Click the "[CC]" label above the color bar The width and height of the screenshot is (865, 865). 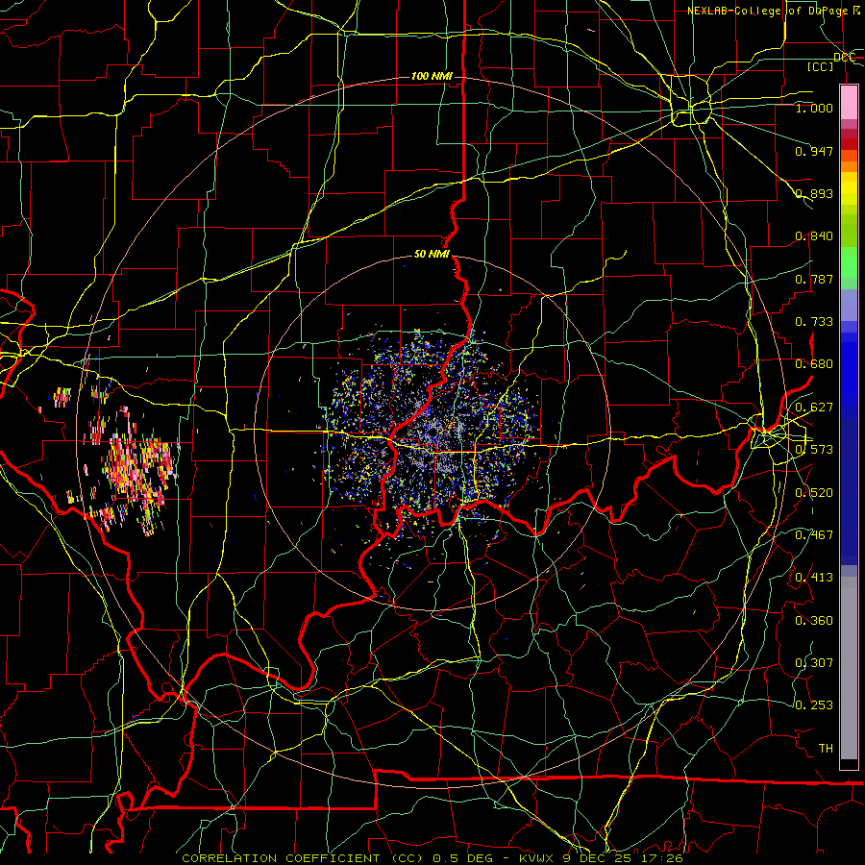click(x=821, y=66)
